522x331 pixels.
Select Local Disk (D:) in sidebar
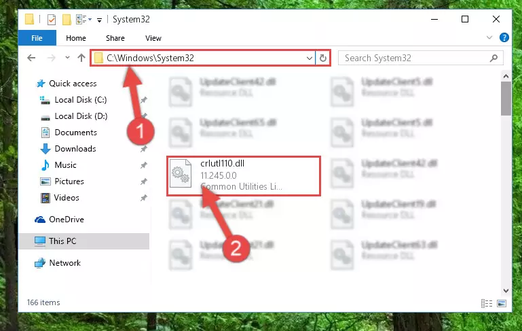tap(81, 116)
